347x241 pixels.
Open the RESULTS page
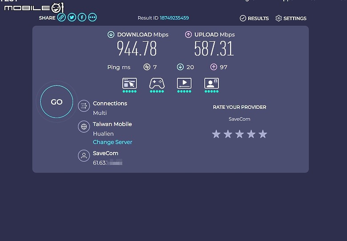254,18
